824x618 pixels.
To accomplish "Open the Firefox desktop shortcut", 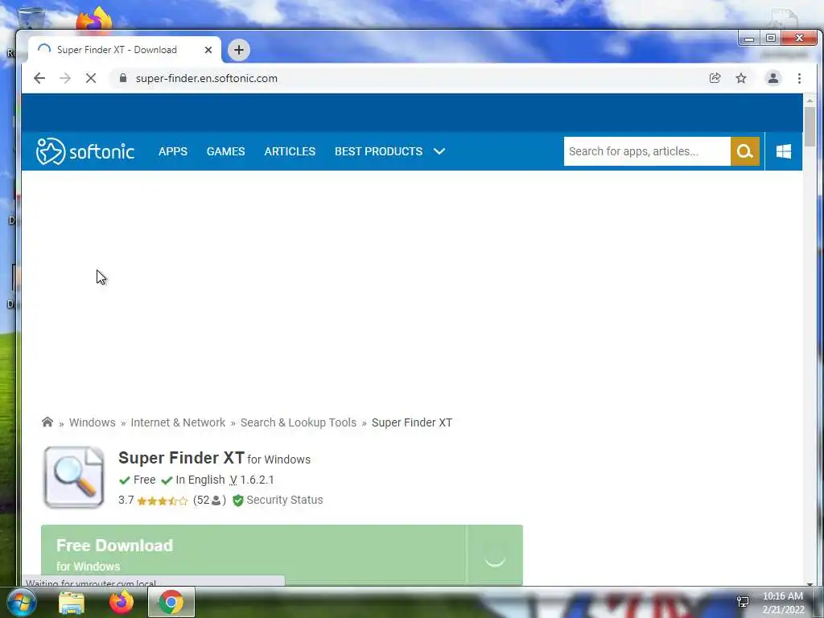I will pyautogui.click(x=95, y=20).
